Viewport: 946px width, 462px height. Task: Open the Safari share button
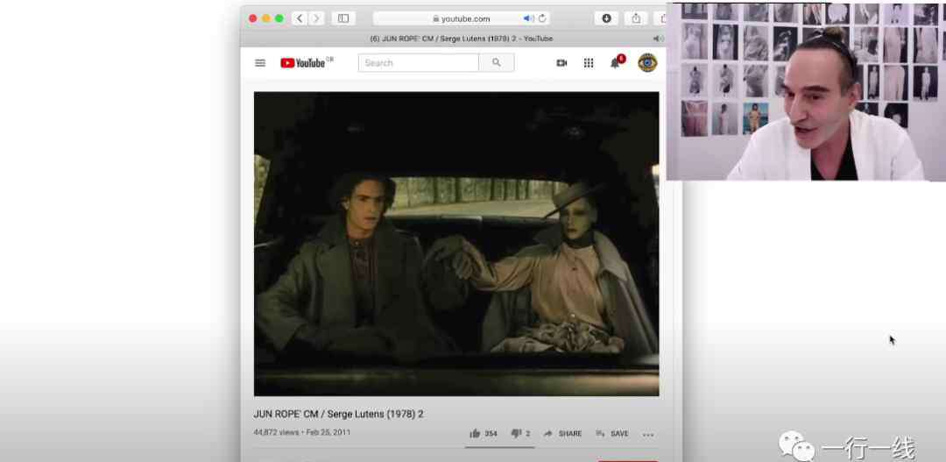(637, 18)
